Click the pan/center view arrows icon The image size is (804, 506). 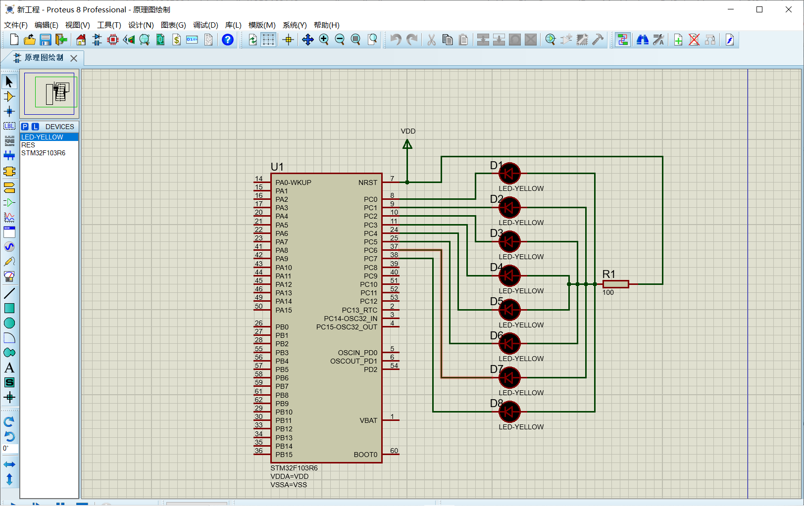308,40
